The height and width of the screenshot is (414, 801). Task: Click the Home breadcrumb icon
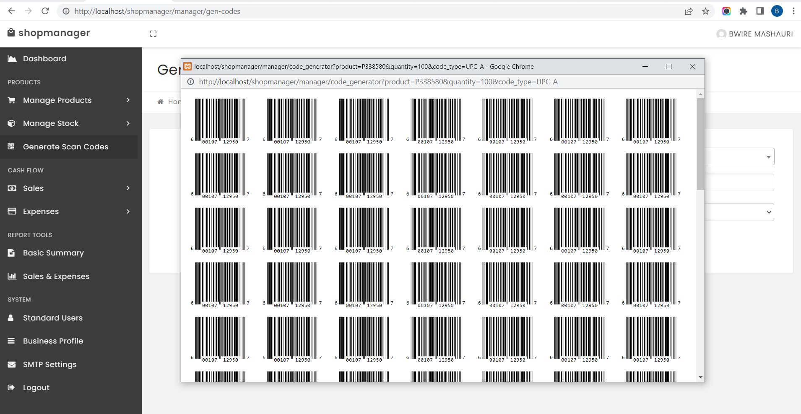(x=160, y=102)
